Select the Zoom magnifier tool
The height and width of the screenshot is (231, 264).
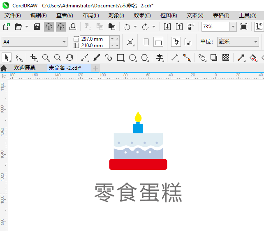(46, 58)
